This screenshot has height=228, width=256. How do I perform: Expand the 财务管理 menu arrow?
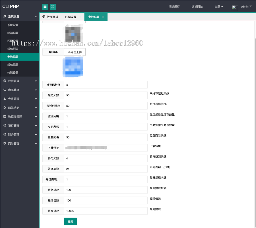36,135
